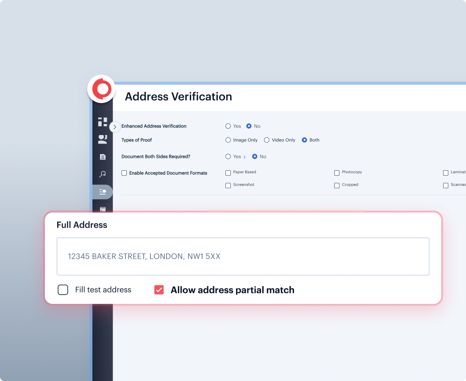466x381 pixels.
Task: Select Yes for Enhanced Address Verification
Action: click(228, 126)
